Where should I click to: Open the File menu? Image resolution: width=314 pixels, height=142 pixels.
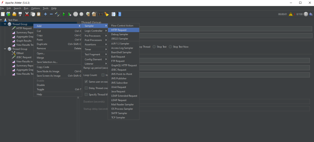tap(2, 8)
